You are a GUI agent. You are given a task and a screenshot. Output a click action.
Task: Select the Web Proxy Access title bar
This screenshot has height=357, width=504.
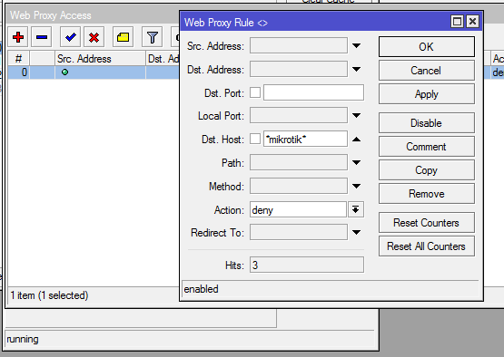coord(93,15)
